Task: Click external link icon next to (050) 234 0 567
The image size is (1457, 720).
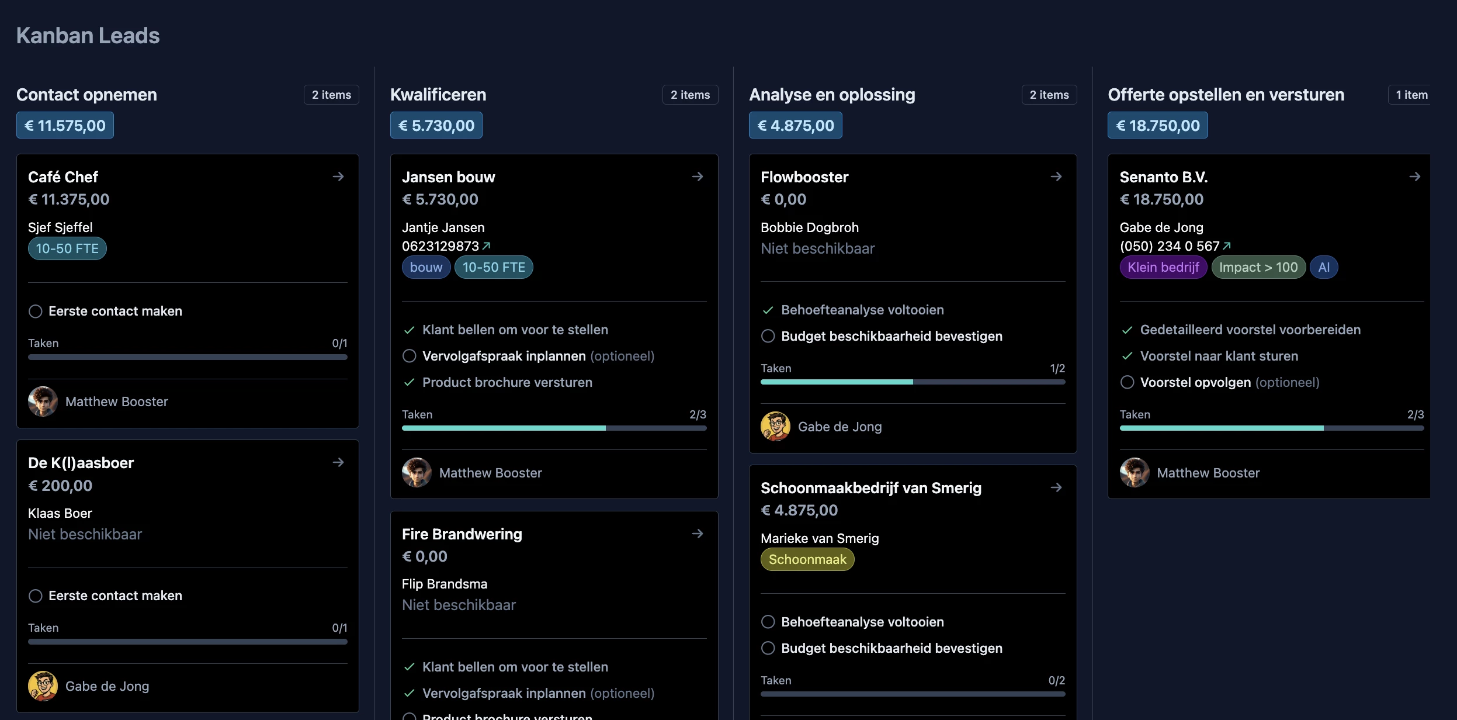Action: [x=1227, y=246]
